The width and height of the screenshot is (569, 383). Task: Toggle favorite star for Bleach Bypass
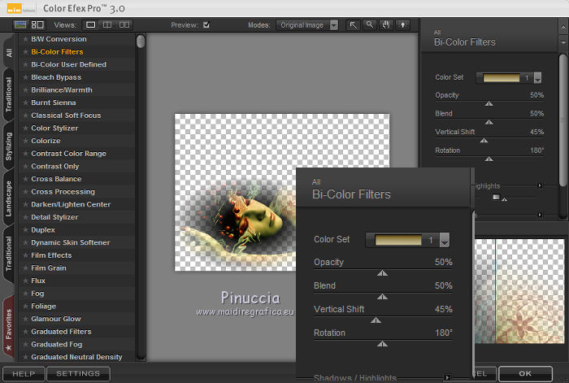(x=25, y=77)
